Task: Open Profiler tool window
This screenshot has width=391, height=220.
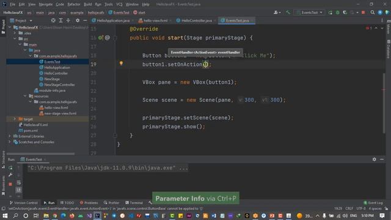Action: pos(111,203)
